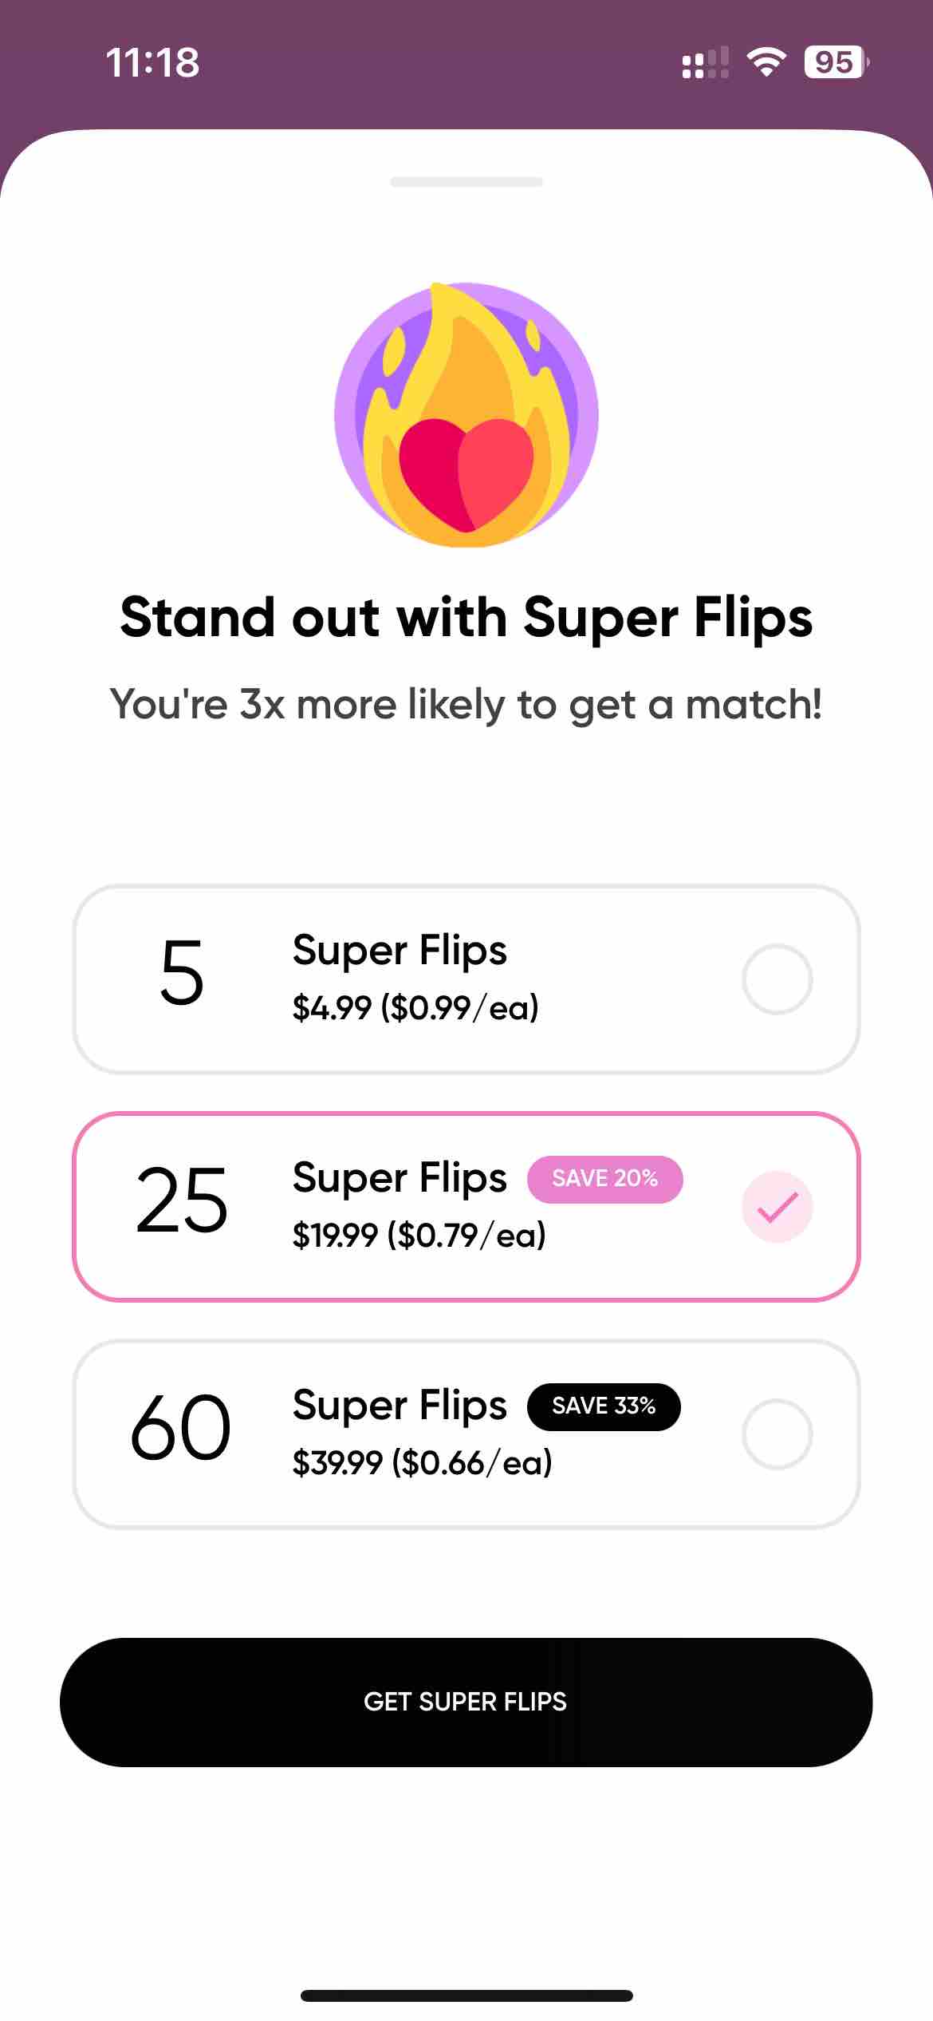
Task: Tap the black SAVE 33% badge
Action: tap(604, 1406)
